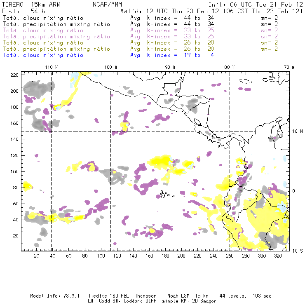Screen dimensions: 305x305
Task: Click the "10 N" latitude label
Action: click(x=298, y=131)
